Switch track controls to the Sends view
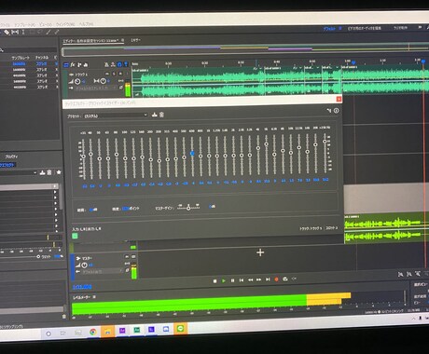The width and height of the screenshot is (429, 354). tap(79, 64)
